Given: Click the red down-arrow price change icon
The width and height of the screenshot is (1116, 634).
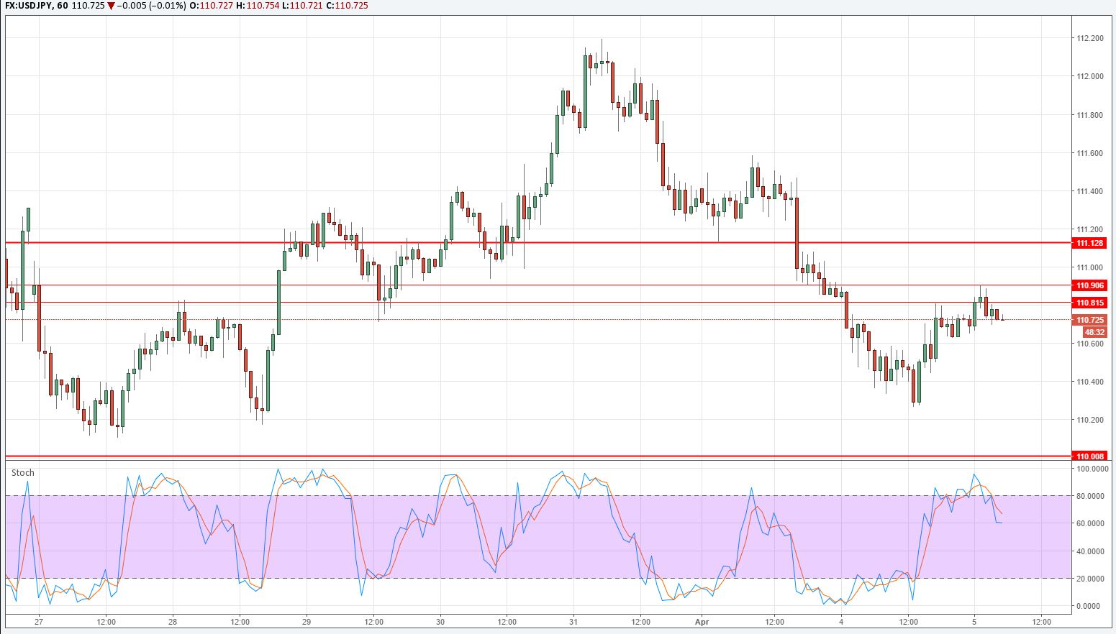Looking at the screenshot, I should (x=111, y=6).
